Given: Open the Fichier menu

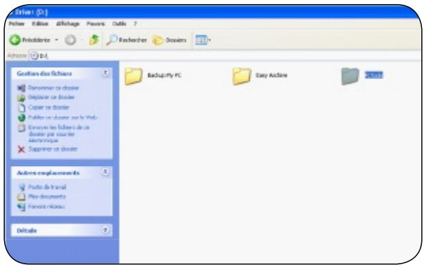Looking at the screenshot, I should click(16, 24).
